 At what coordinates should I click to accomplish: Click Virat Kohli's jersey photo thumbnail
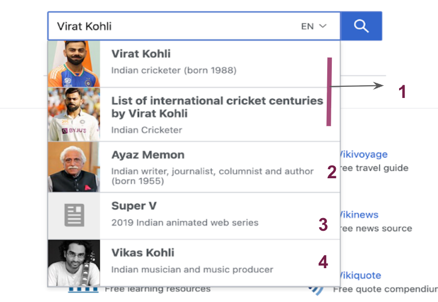(74, 64)
